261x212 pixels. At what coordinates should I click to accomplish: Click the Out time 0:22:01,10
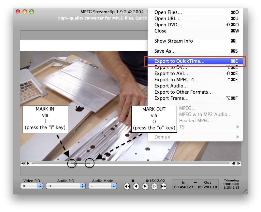[208, 187]
